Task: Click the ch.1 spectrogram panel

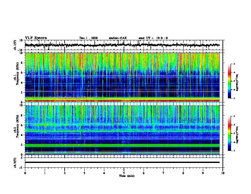Action: [122, 77]
